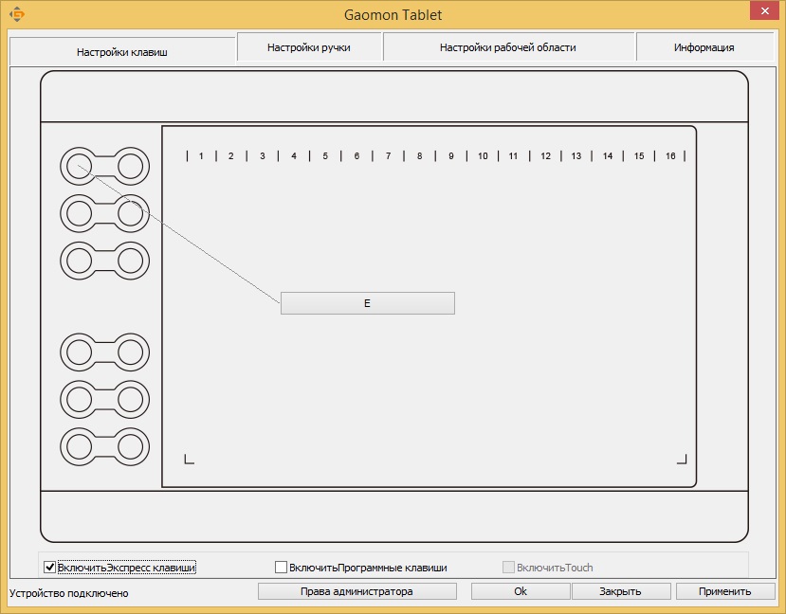Click the Gaomon Tablet window title
786x614 pixels.
pos(393,15)
